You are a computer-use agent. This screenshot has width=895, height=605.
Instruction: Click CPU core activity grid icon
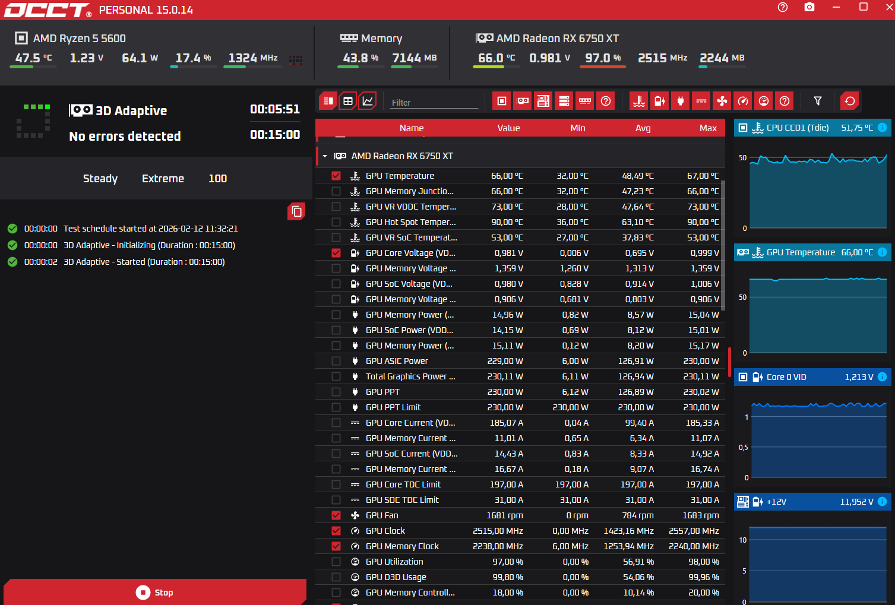[x=296, y=59]
